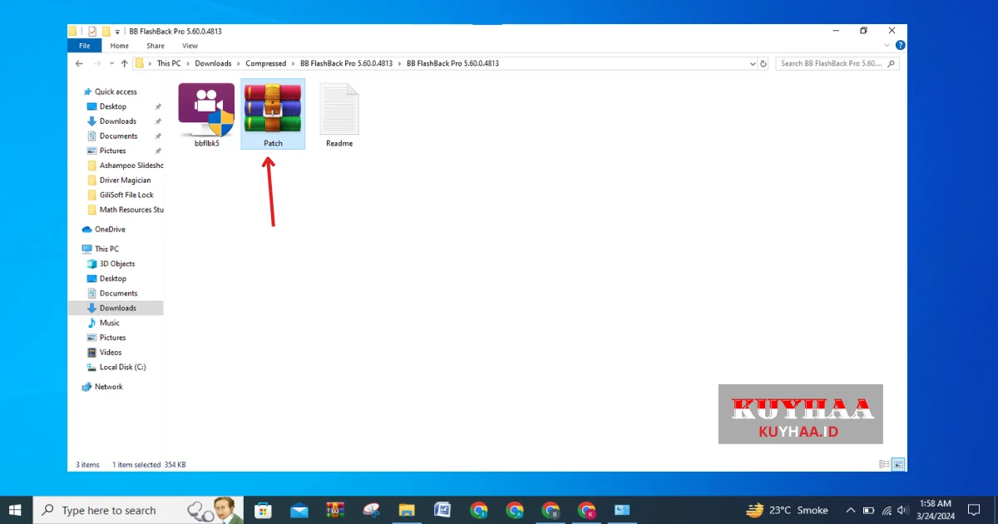Open Explorer Help question mark icon
The height and width of the screenshot is (524, 998).
pos(901,46)
